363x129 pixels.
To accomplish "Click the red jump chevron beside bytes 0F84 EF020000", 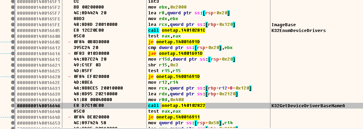I will point(69,77).
